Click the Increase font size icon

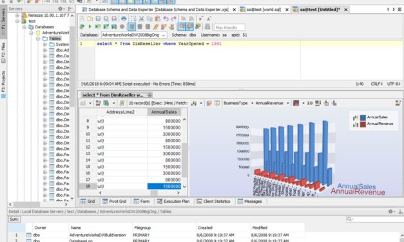click(209, 19)
